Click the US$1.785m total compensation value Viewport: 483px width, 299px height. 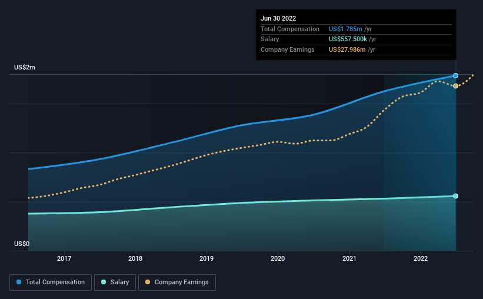(x=345, y=29)
